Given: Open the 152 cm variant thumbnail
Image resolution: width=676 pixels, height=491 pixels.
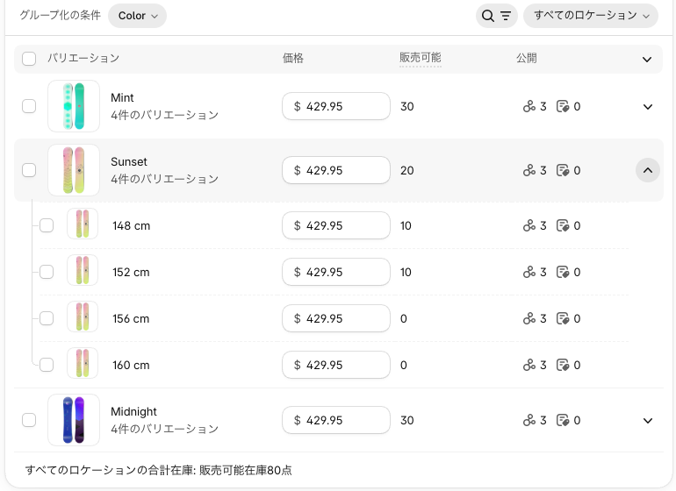Looking at the screenshot, I should [x=83, y=270].
